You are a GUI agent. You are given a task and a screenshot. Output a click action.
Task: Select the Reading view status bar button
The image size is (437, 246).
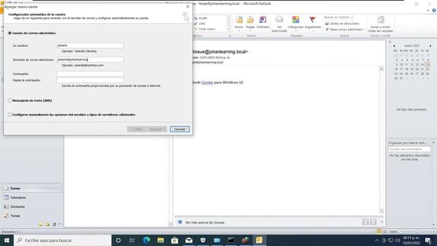[x=385, y=232]
